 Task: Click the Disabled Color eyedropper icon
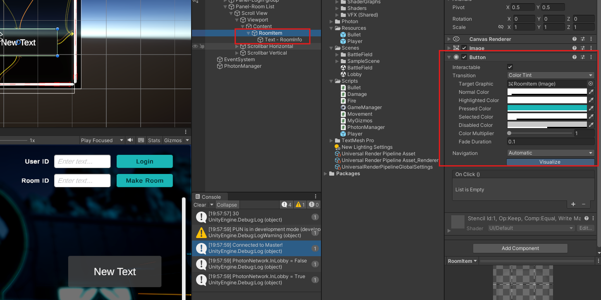tap(591, 125)
